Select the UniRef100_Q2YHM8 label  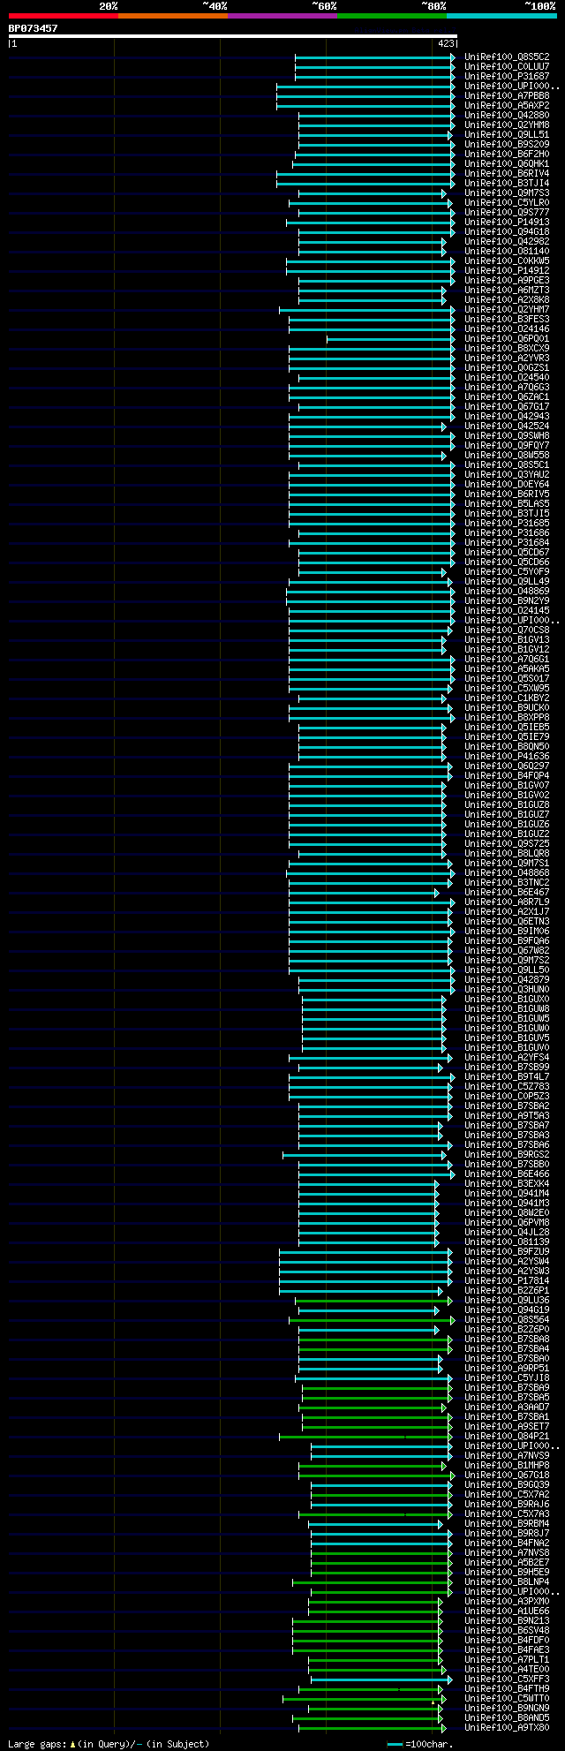(x=507, y=125)
